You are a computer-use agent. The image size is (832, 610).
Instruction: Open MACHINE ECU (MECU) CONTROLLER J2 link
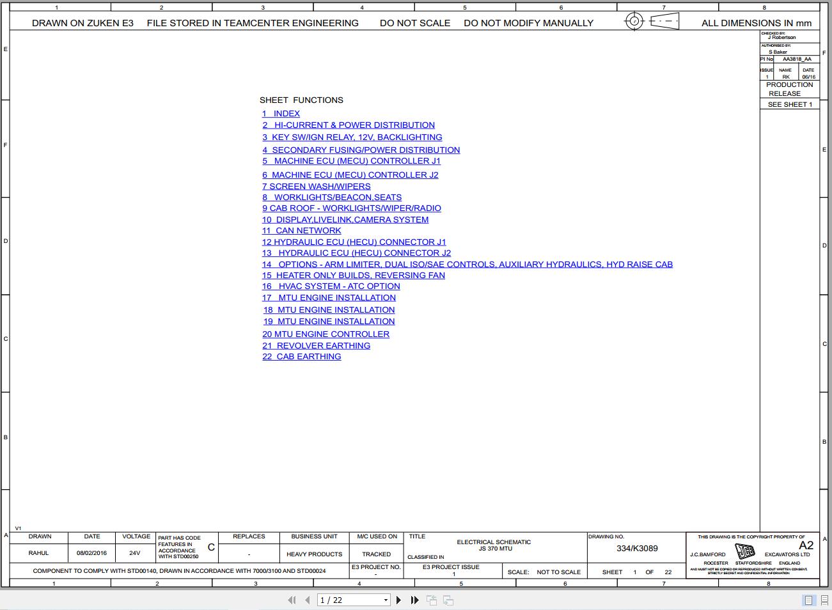(x=350, y=175)
